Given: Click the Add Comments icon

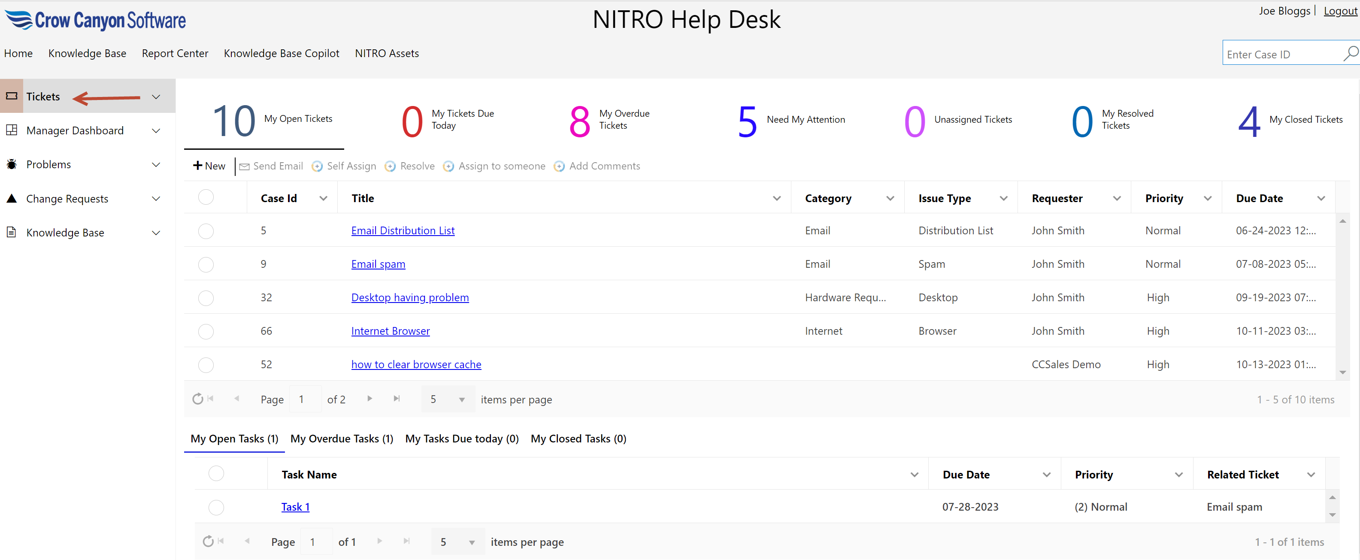Looking at the screenshot, I should [x=559, y=166].
